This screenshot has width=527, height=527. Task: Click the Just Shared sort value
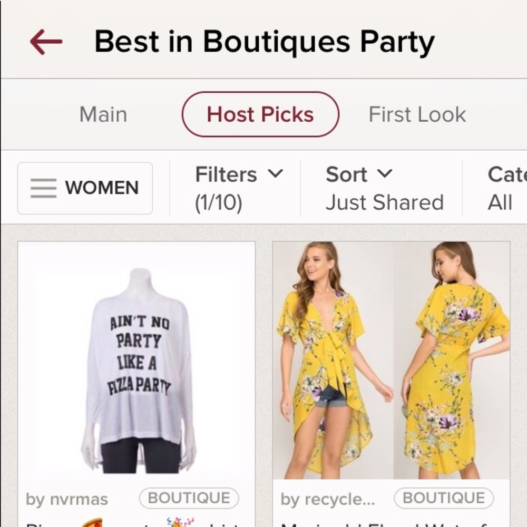385,202
